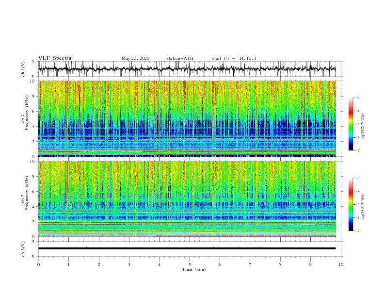Viewport: 384px width, 297px height.
Task: Click the ch.3 flat signal trace
Action: [187, 248]
